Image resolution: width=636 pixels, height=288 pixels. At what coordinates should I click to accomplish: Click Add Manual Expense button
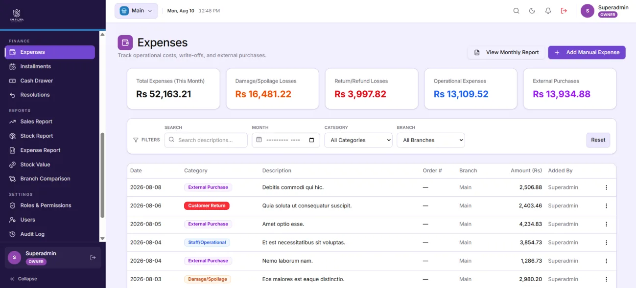[587, 52]
